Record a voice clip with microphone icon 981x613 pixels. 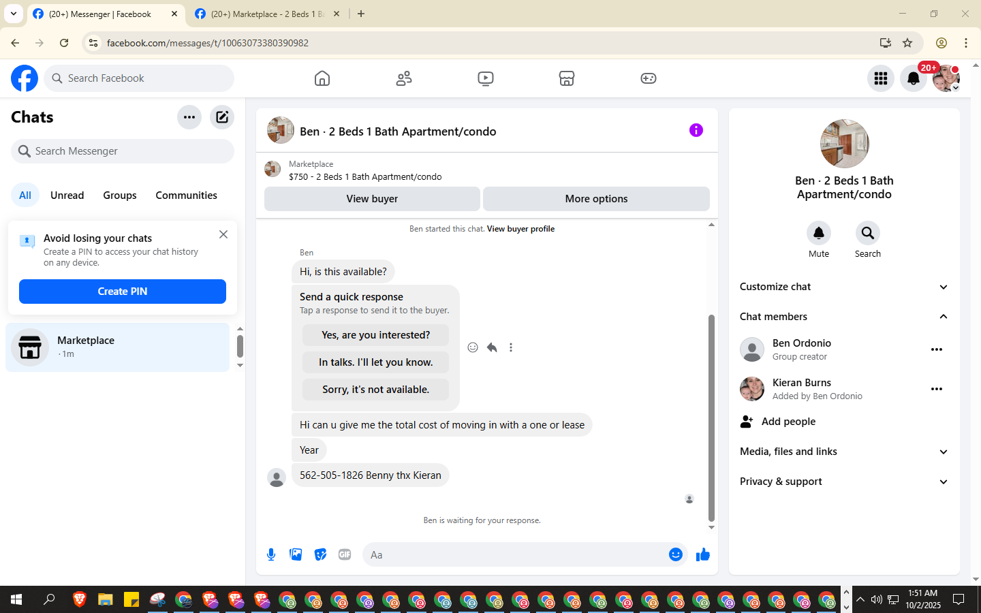(271, 554)
